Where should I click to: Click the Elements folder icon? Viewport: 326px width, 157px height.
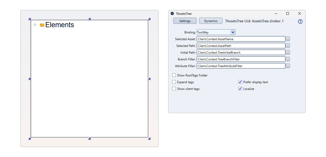(x=42, y=25)
